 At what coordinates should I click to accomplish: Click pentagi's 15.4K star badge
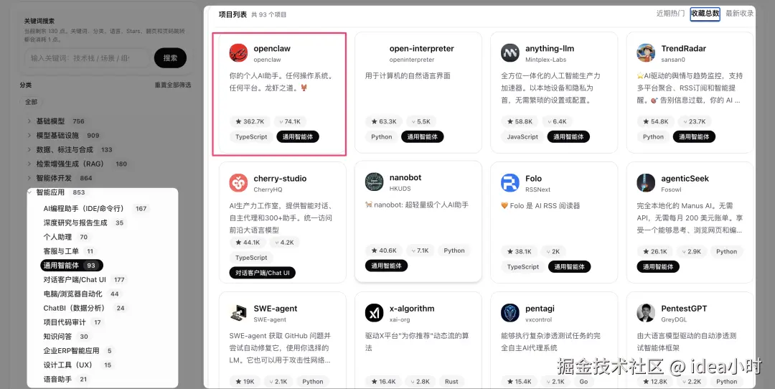click(x=520, y=382)
